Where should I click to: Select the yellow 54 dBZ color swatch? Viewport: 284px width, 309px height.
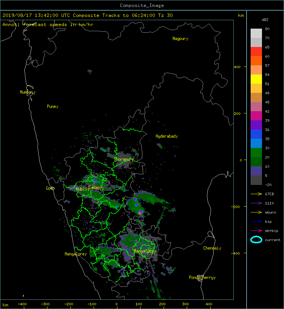256,79
